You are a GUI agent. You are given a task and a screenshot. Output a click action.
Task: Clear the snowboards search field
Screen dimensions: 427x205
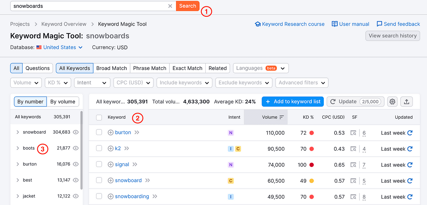tap(170, 6)
